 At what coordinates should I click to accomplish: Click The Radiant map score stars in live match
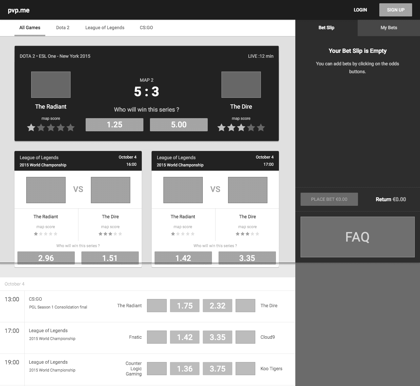51,128
